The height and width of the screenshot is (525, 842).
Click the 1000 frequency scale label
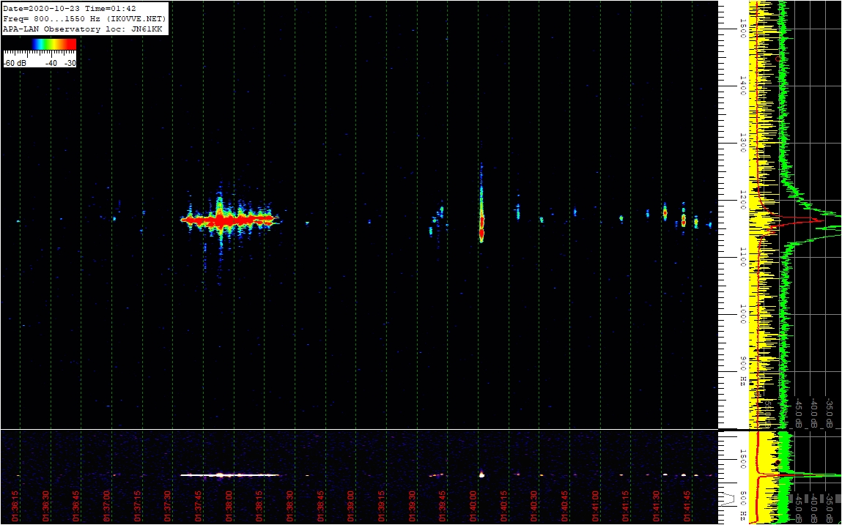(x=742, y=315)
